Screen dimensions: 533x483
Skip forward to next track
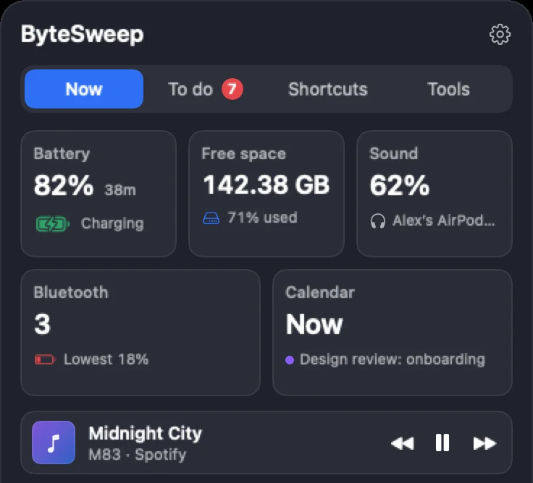(x=484, y=443)
